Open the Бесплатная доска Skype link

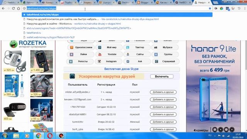[122, 69]
